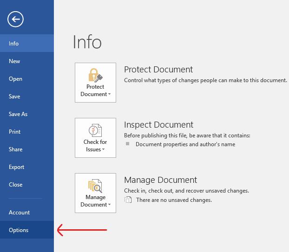
Task: Open the Print page
Action: pyautogui.click(x=27, y=132)
